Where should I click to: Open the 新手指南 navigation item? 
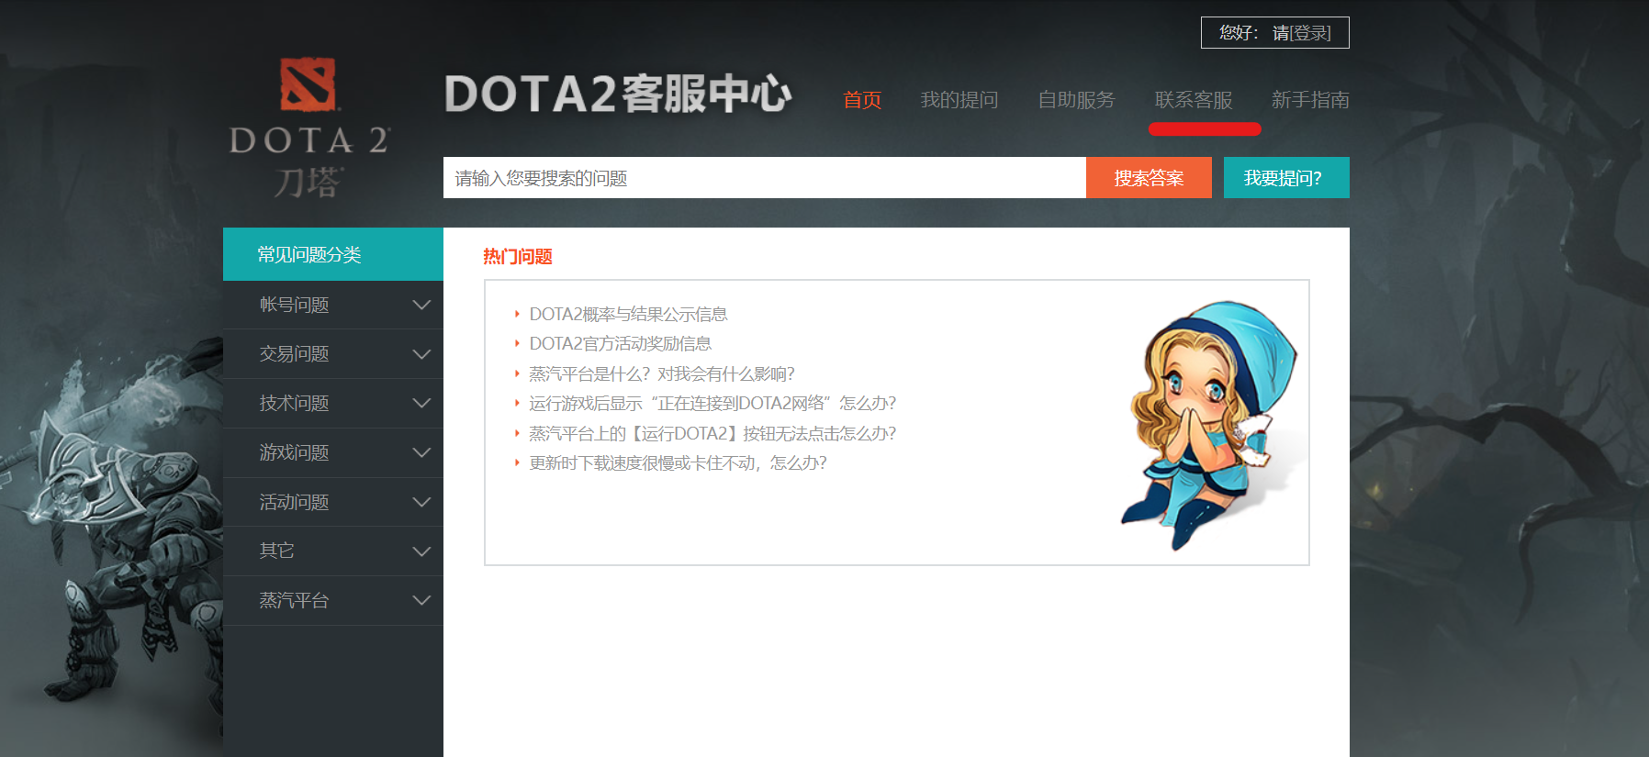coord(1310,100)
